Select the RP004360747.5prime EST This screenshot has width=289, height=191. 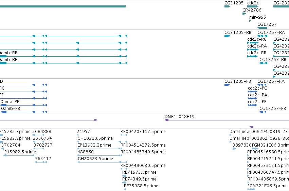coord(248,176)
